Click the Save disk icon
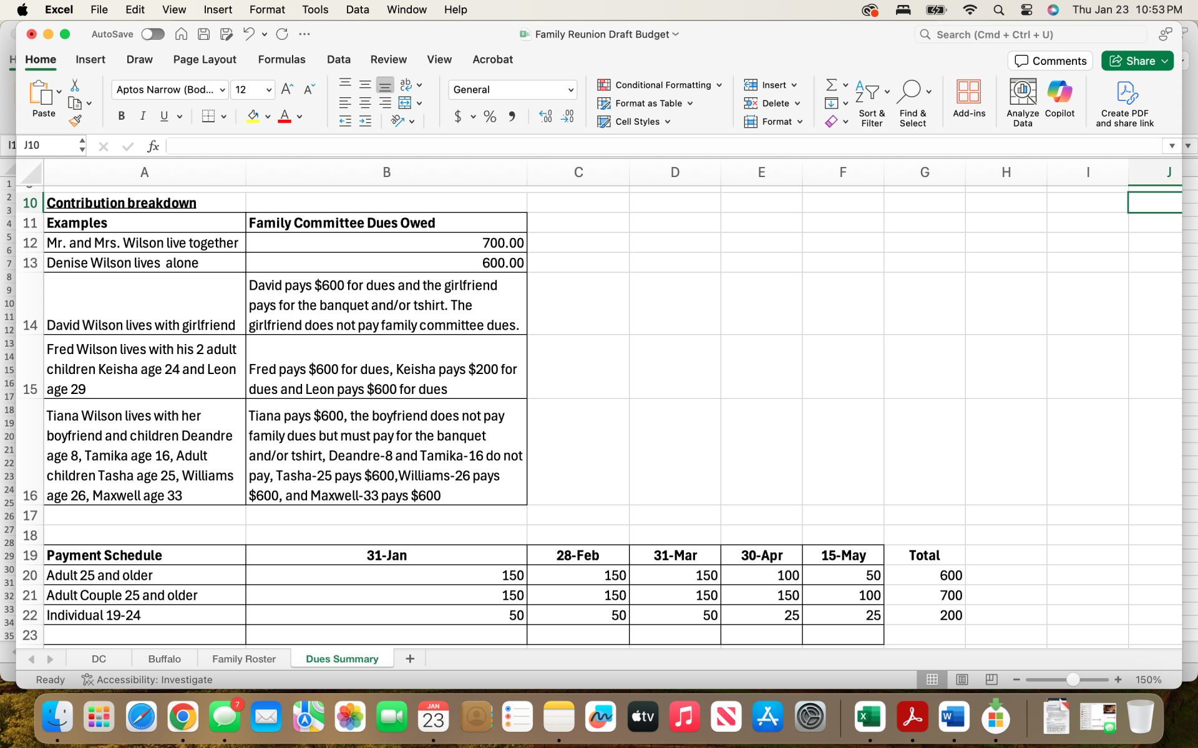The image size is (1198, 748). (203, 34)
